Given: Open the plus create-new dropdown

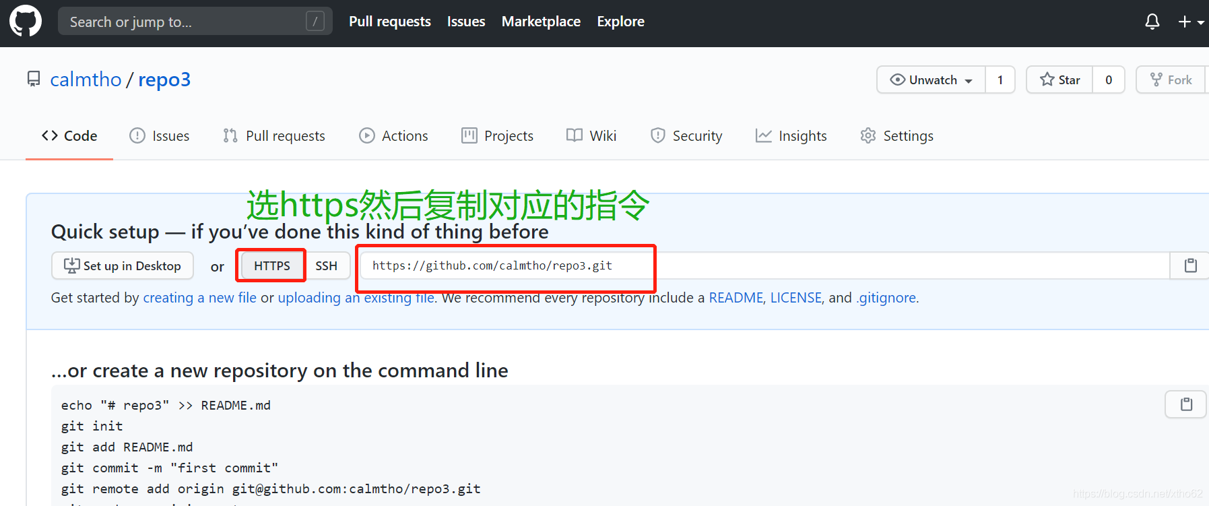Looking at the screenshot, I should [x=1191, y=22].
